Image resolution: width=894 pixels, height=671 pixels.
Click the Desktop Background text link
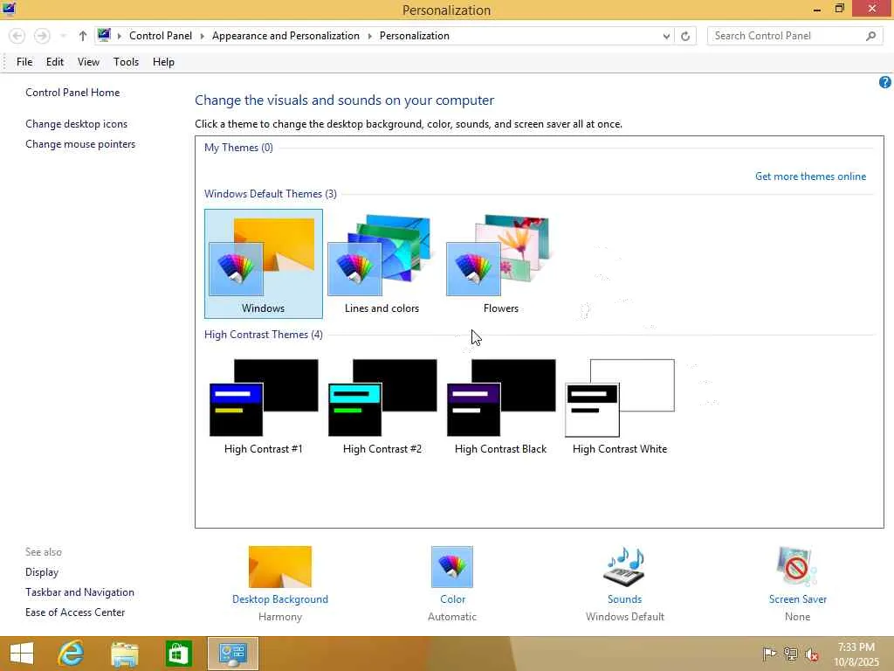280,599
